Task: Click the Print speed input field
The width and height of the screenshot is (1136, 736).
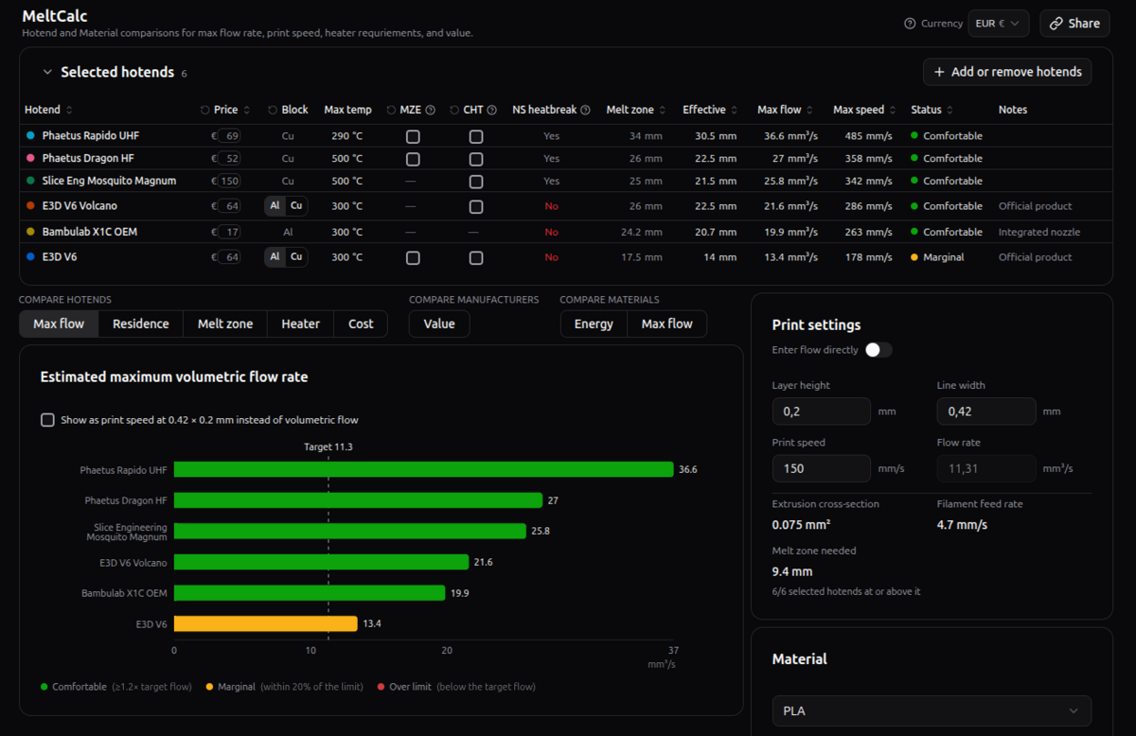Action: [x=822, y=468]
